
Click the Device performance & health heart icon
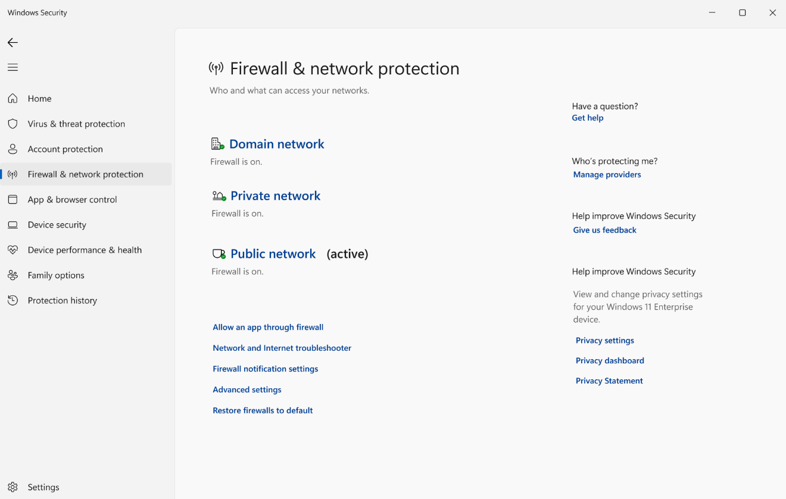coord(13,250)
